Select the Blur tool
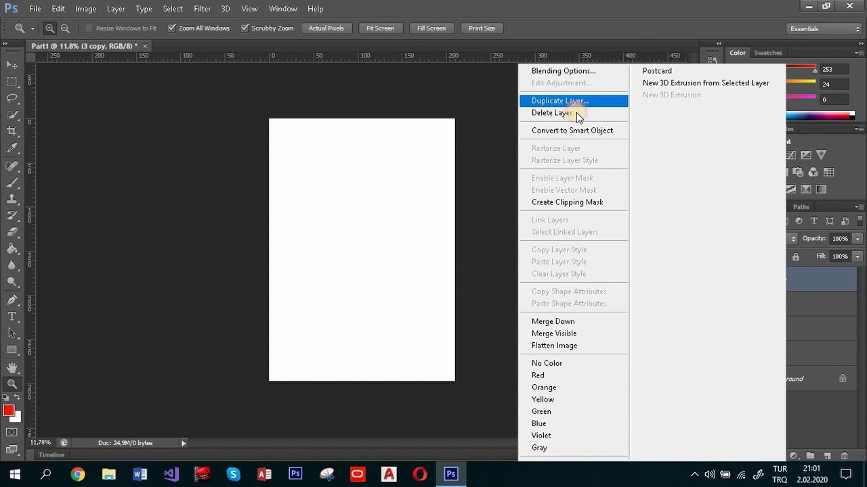 12,266
